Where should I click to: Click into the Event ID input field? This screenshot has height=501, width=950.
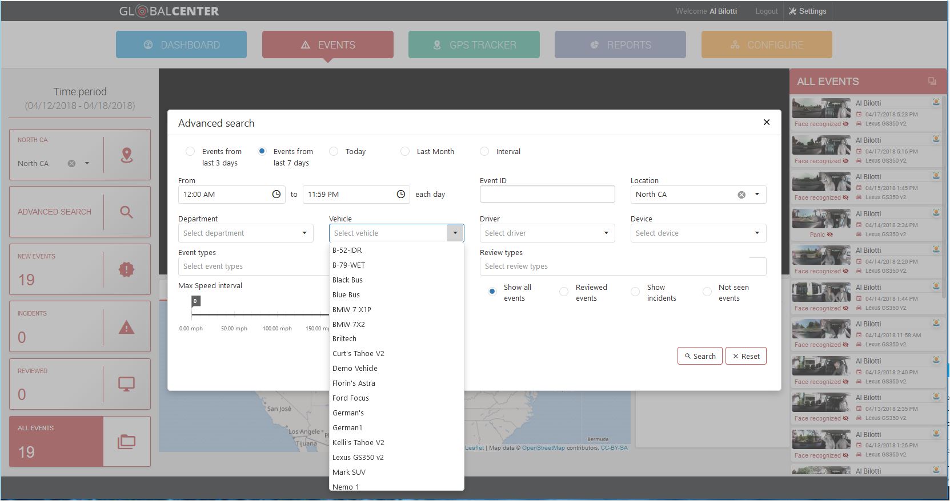pyautogui.click(x=547, y=194)
